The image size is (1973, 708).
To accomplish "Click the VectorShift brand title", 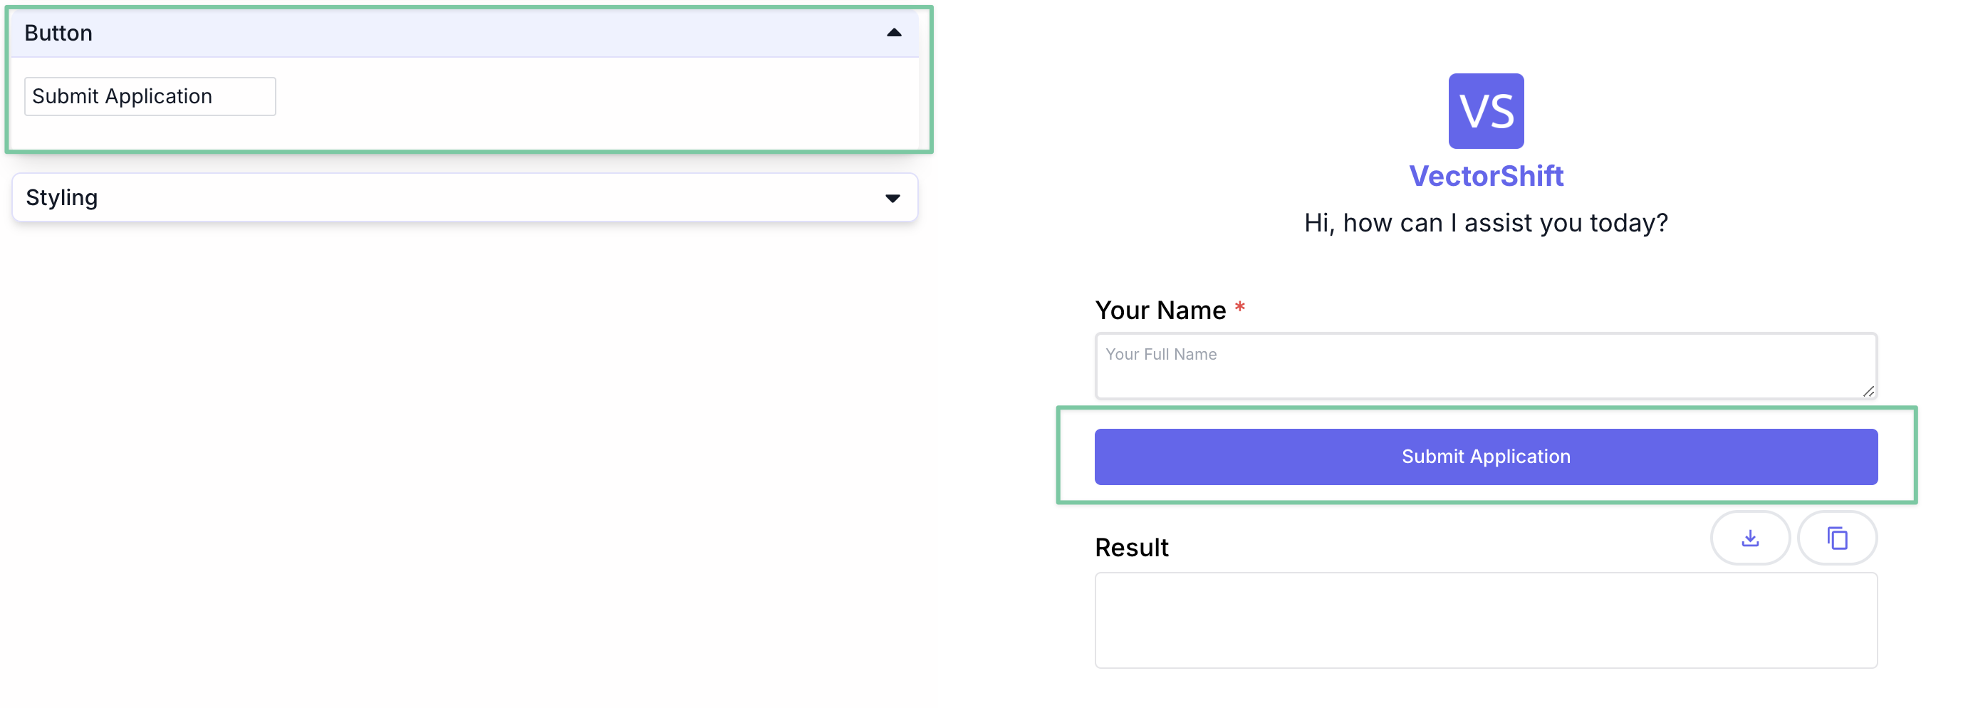I will click(1485, 176).
